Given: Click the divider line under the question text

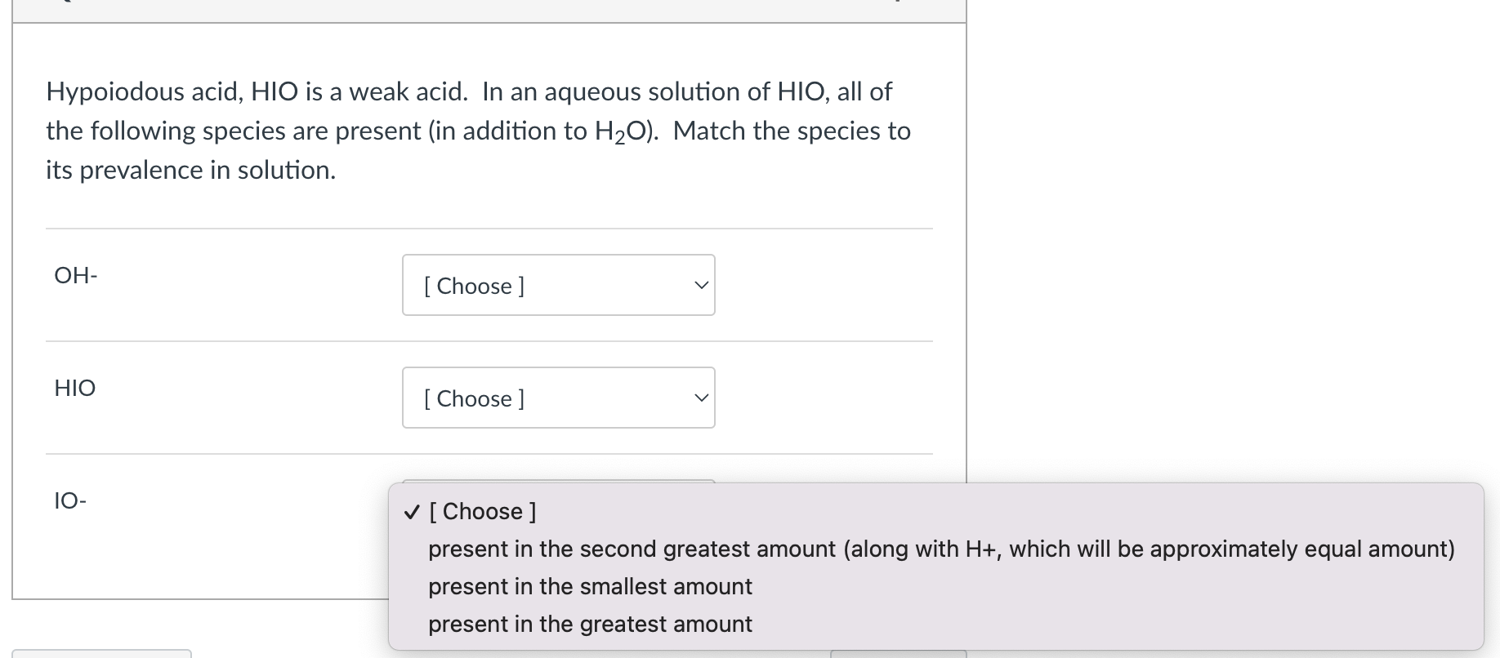Looking at the screenshot, I should [x=489, y=229].
